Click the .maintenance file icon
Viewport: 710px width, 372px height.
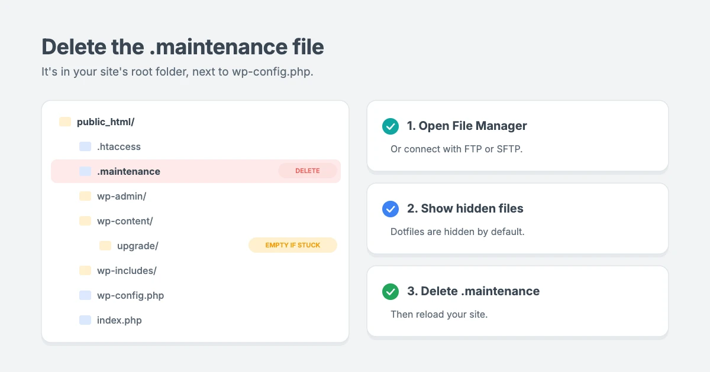85,171
